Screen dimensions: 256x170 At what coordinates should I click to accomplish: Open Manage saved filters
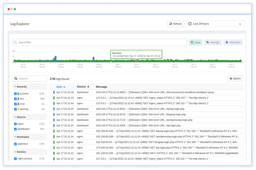click(213, 42)
